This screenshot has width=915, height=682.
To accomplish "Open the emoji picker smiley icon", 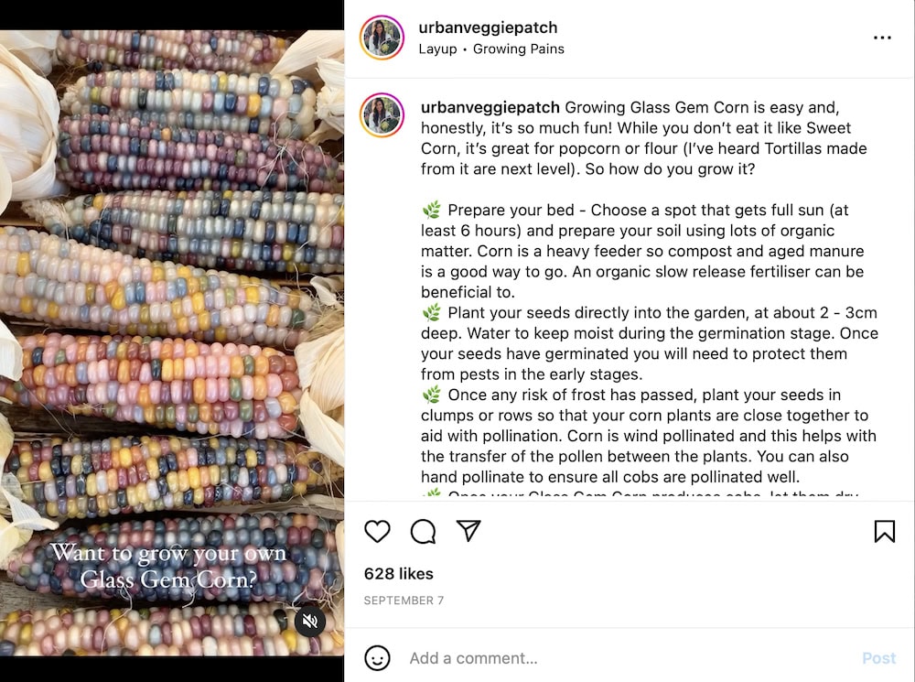I will [x=377, y=658].
